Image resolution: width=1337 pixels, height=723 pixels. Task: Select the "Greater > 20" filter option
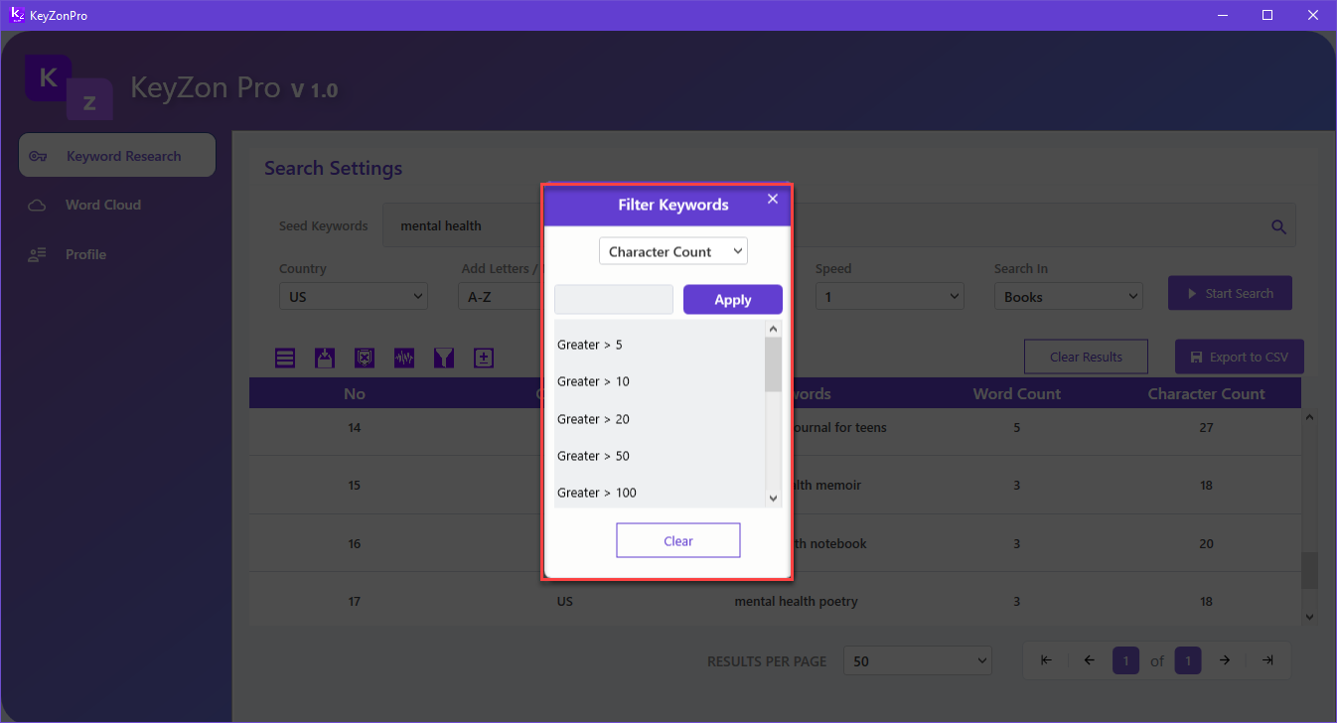pyautogui.click(x=594, y=419)
